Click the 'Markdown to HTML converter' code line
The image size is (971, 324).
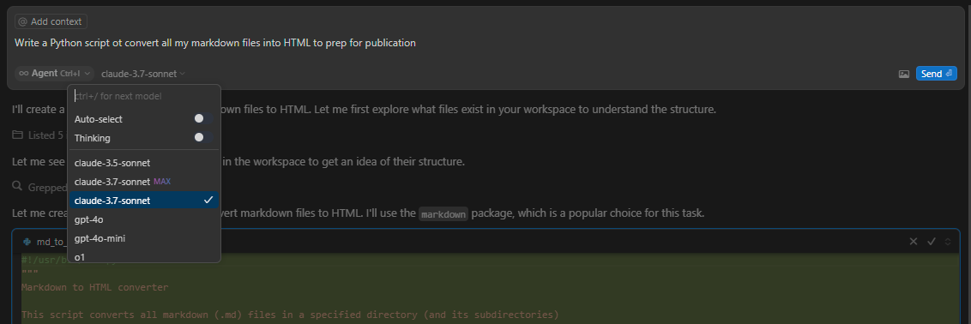coord(94,287)
